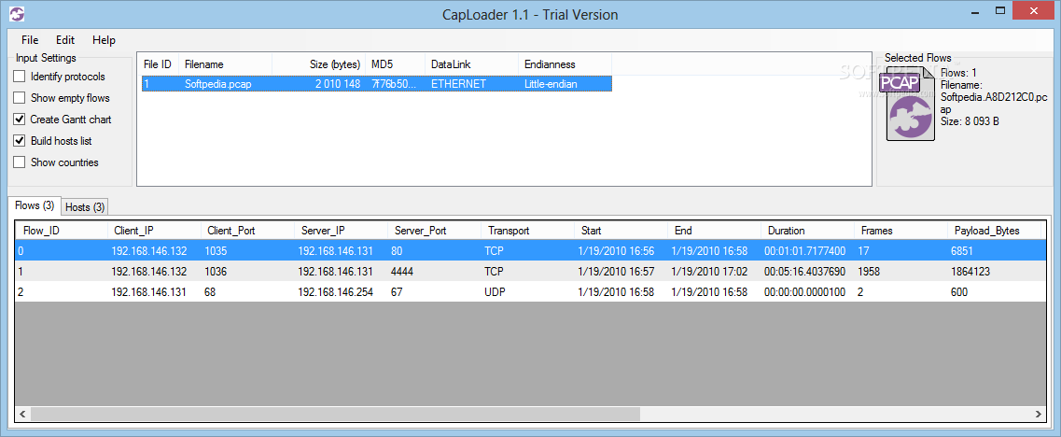Click the PCAP file icon in Selected Flows
The width and height of the screenshot is (1061, 437).
coord(907,105)
